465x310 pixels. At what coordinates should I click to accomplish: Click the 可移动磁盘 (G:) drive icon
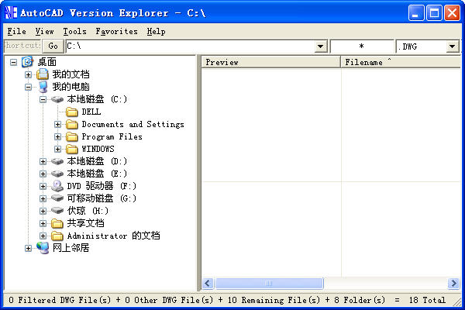pos(57,198)
